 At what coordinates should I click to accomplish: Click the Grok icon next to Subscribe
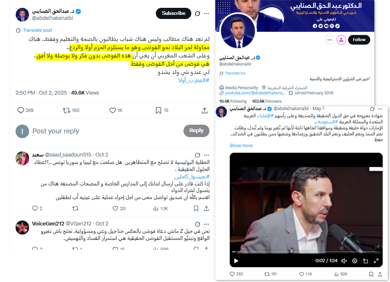(x=197, y=14)
